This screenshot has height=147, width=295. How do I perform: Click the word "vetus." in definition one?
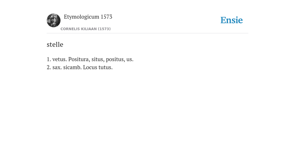(60, 59)
